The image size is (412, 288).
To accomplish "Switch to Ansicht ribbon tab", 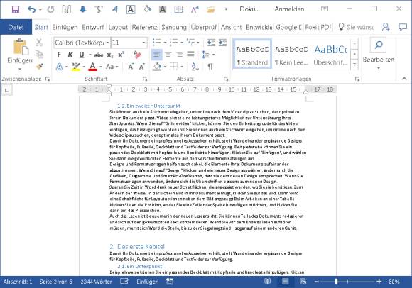I will click(232, 27).
